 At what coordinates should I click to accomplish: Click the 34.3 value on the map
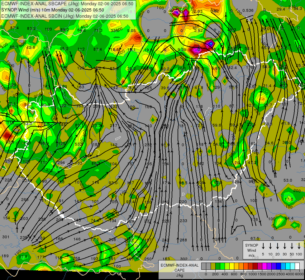coord(298,8)
